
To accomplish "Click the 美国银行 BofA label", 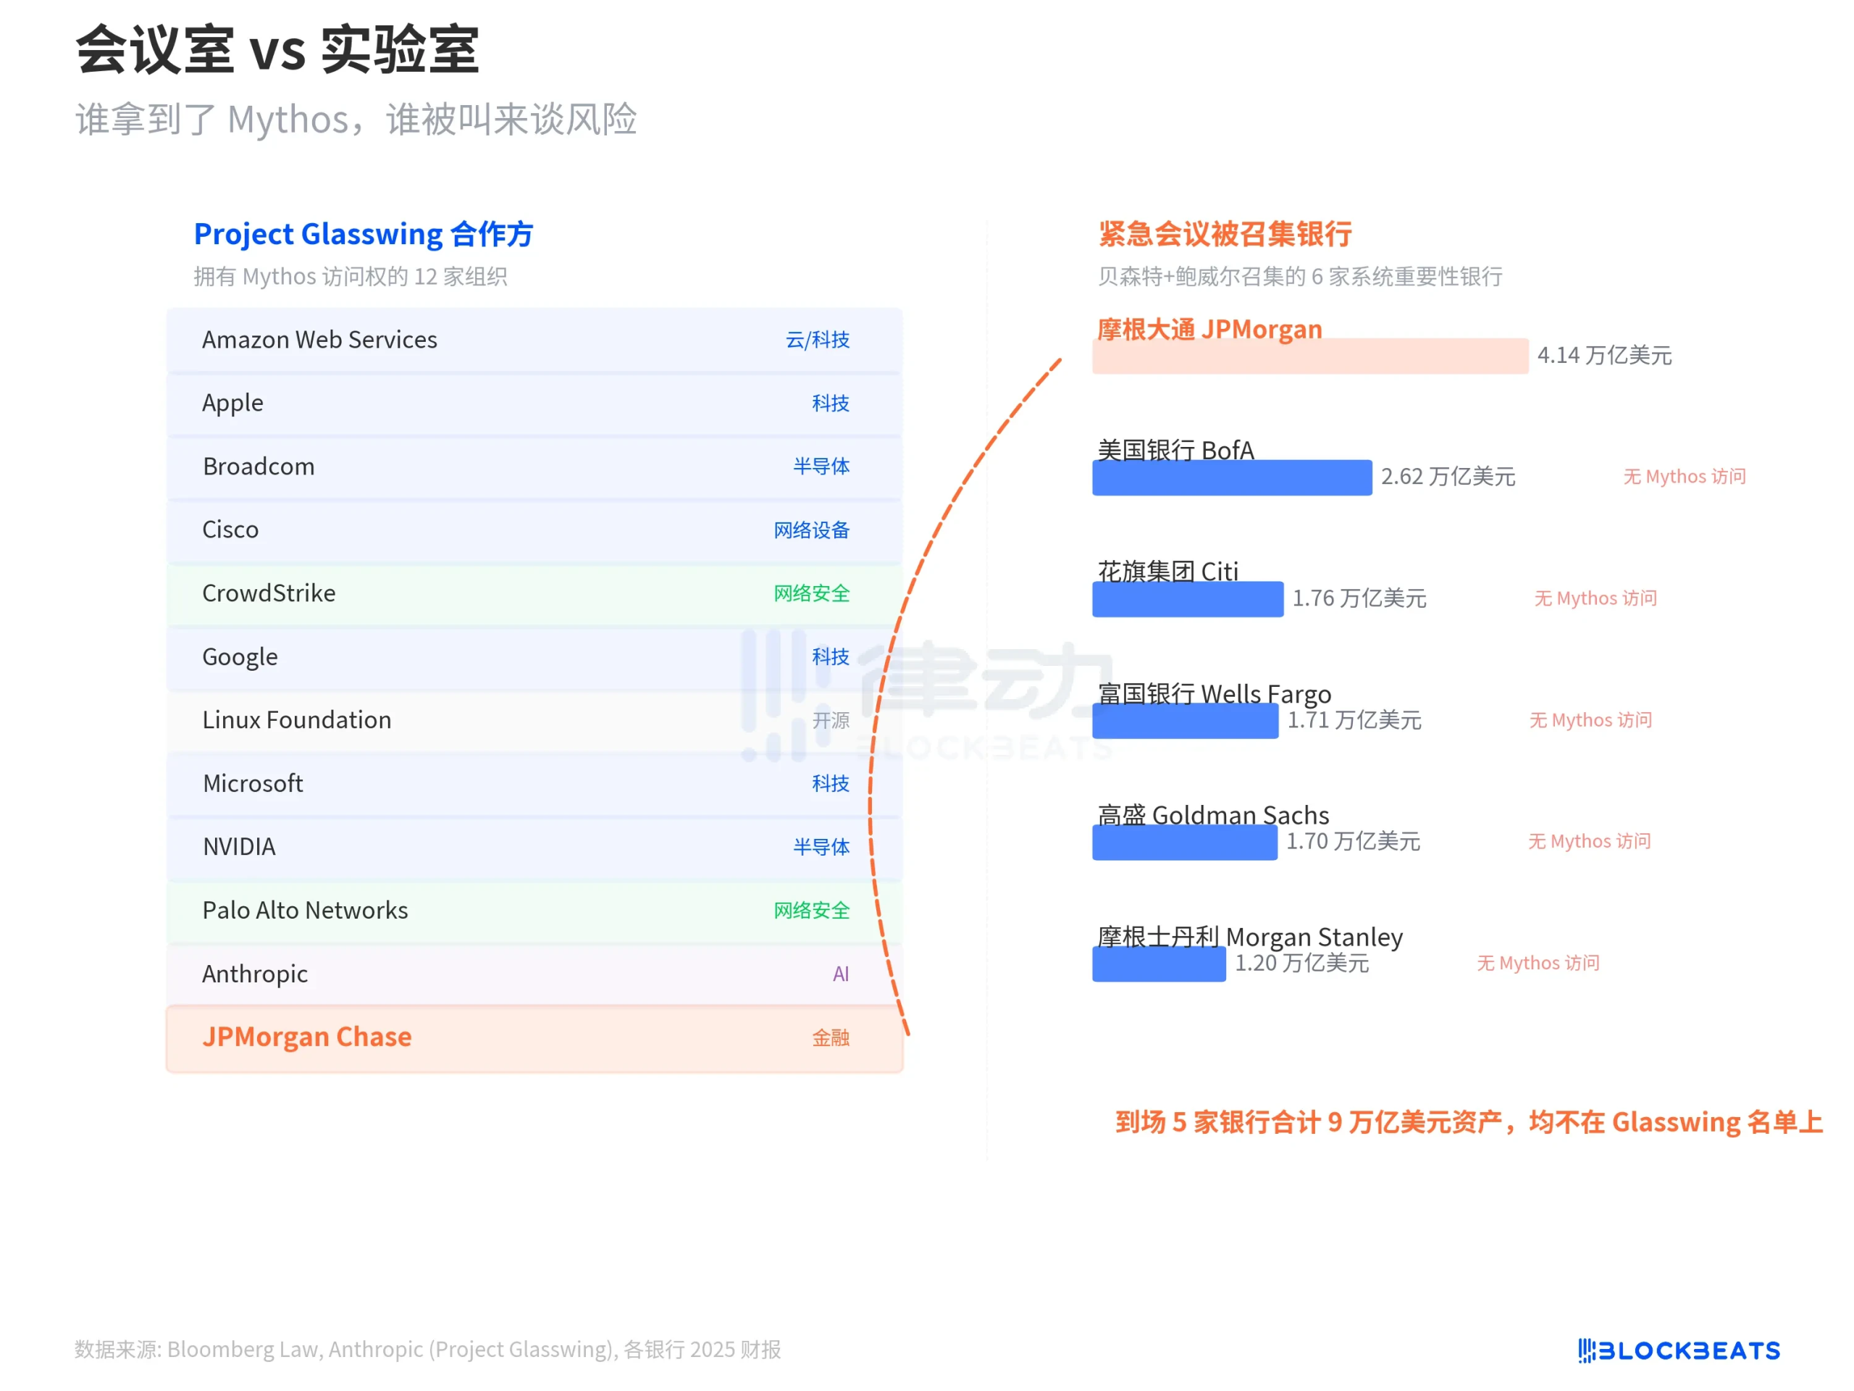I will 1175,450.
